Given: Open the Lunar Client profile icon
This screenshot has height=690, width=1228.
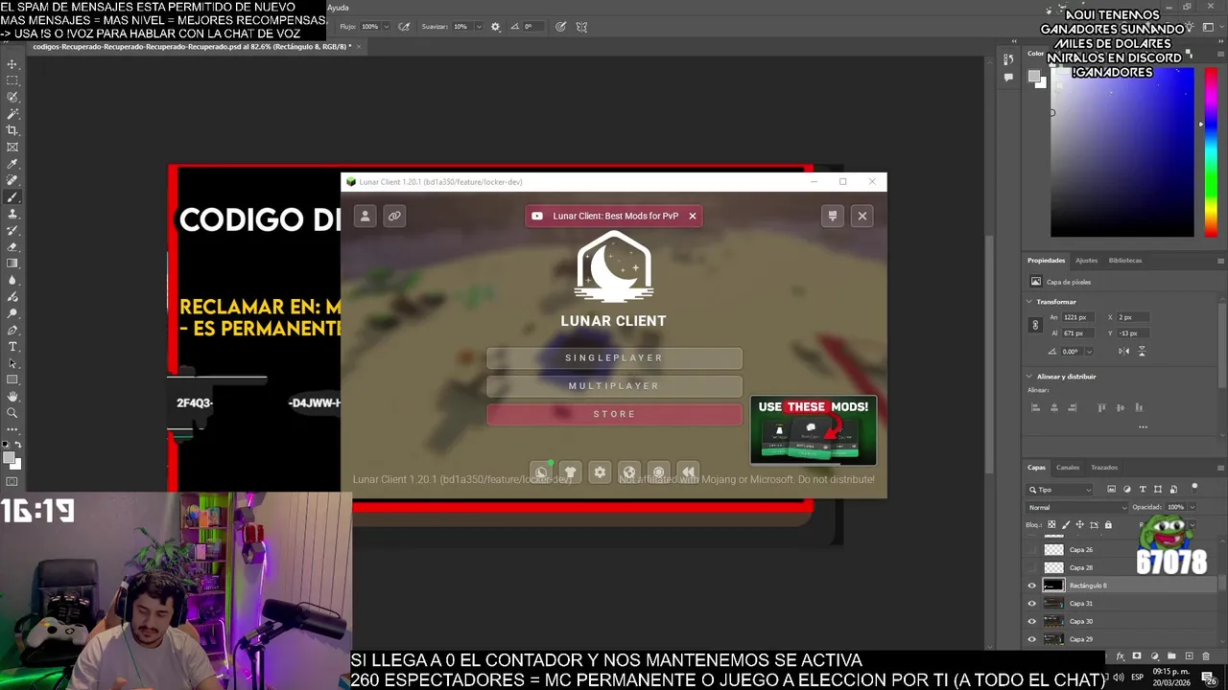Looking at the screenshot, I should pyautogui.click(x=365, y=216).
